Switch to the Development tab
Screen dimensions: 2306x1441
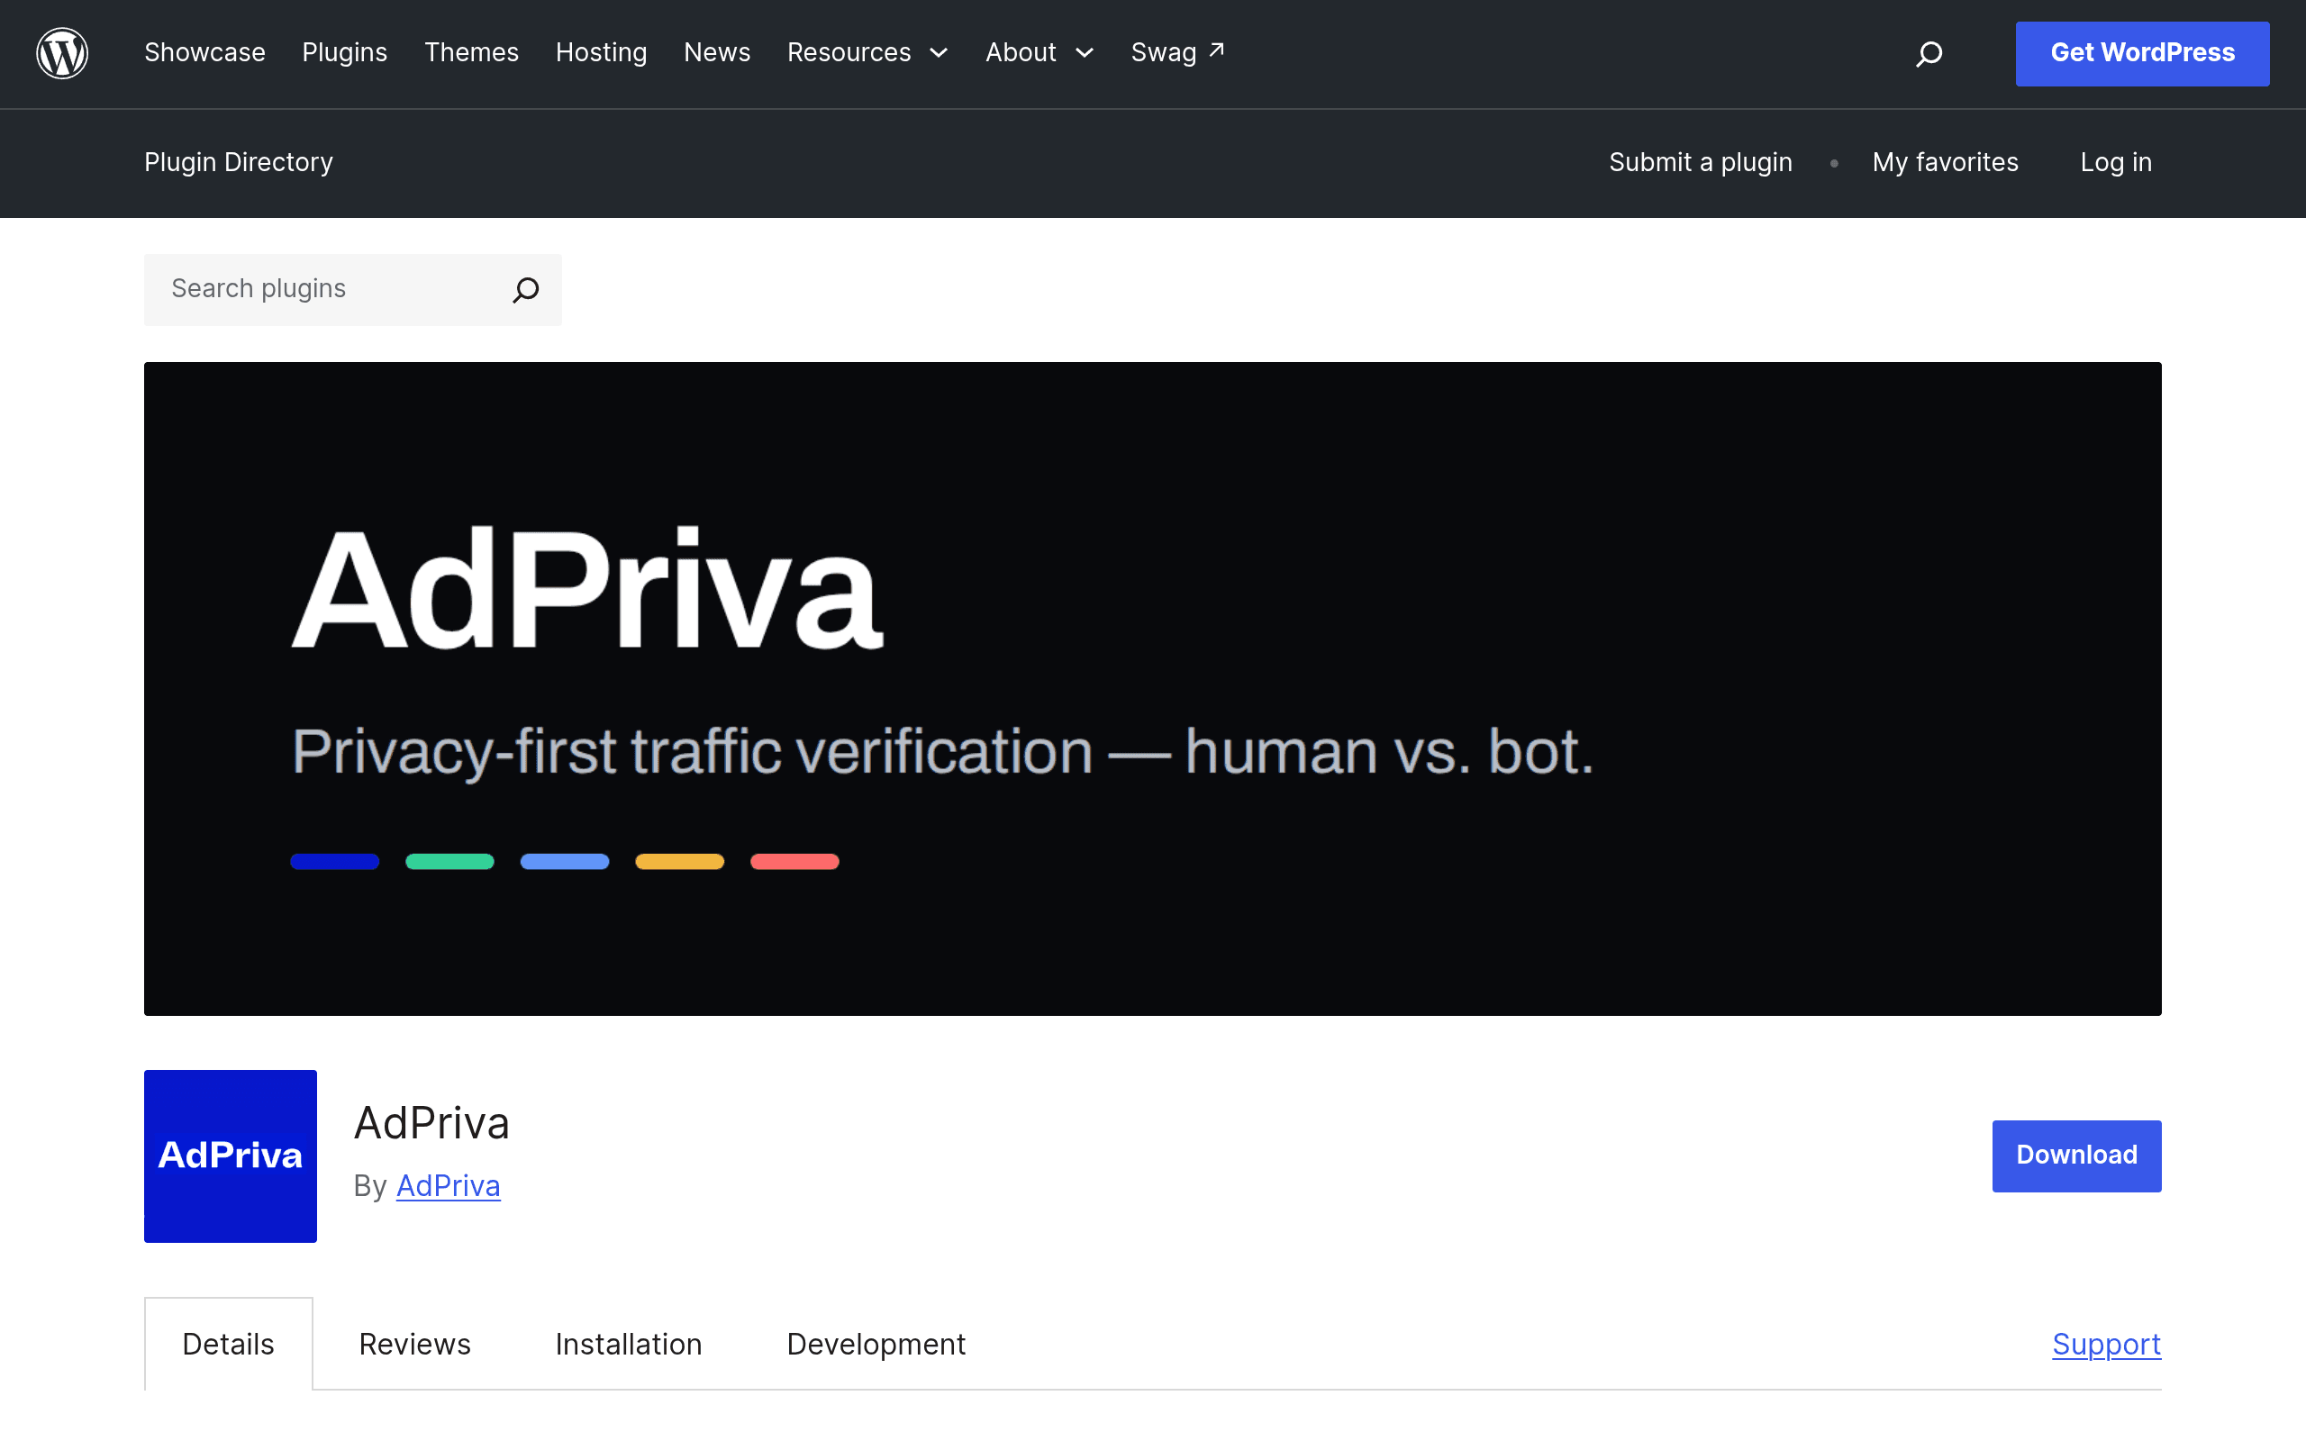876,1344
